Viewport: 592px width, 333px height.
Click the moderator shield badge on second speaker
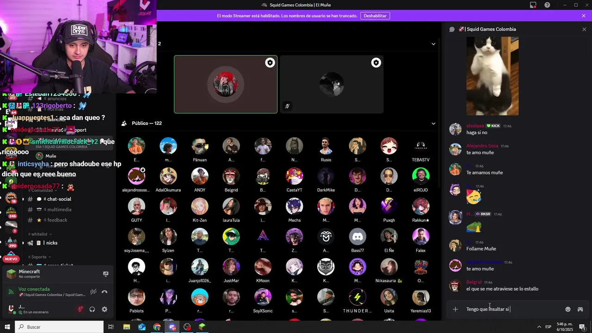pyautogui.click(x=376, y=63)
